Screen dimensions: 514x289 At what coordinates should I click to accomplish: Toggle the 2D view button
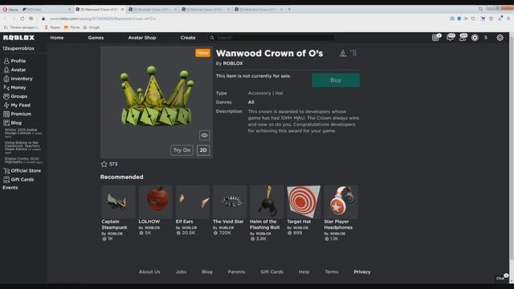pyautogui.click(x=203, y=150)
